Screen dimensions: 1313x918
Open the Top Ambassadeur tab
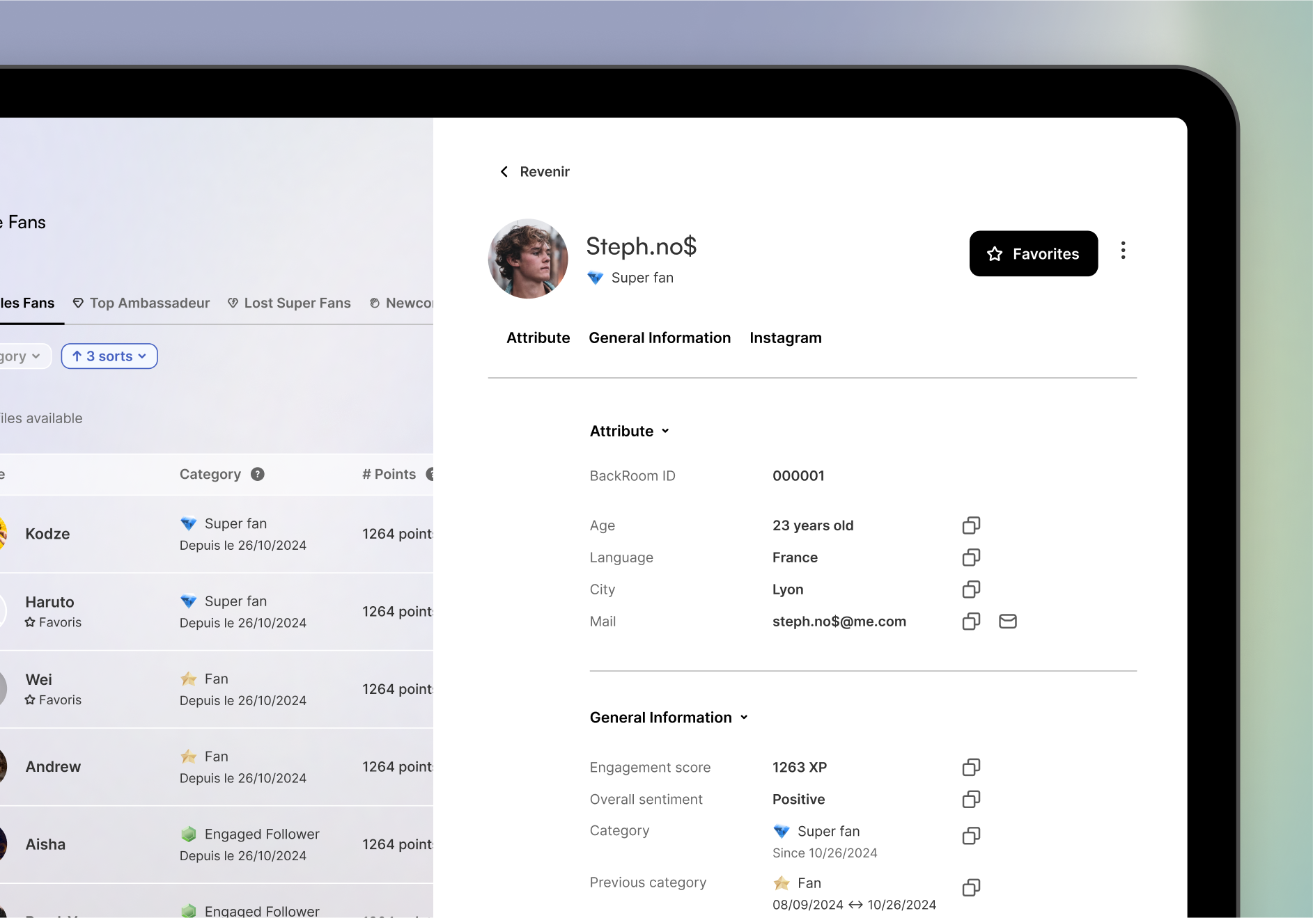(x=141, y=303)
